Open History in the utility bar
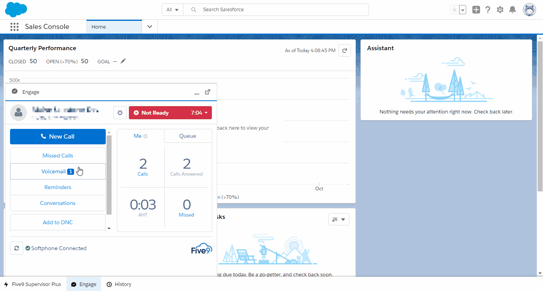543x291 pixels. tap(119, 284)
